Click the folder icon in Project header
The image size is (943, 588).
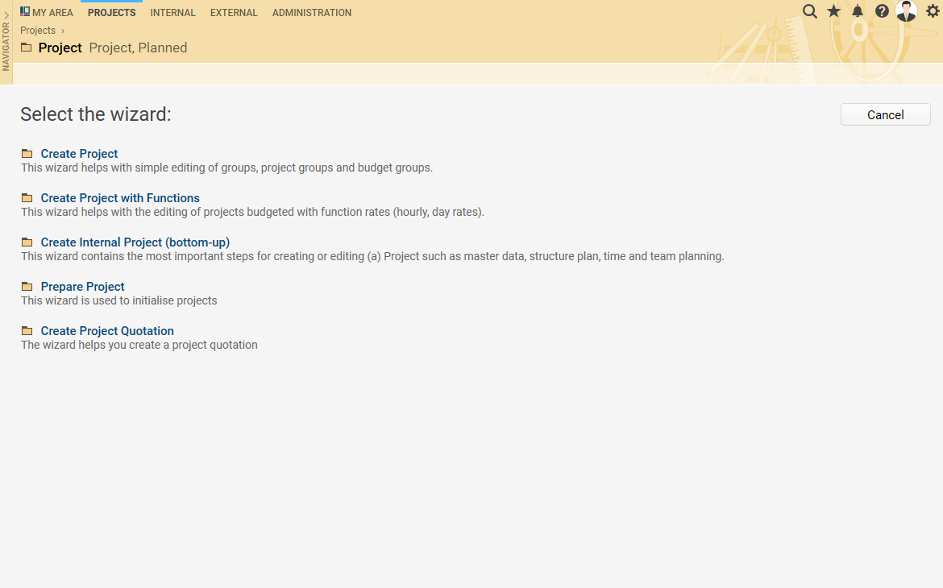pos(27,48)
